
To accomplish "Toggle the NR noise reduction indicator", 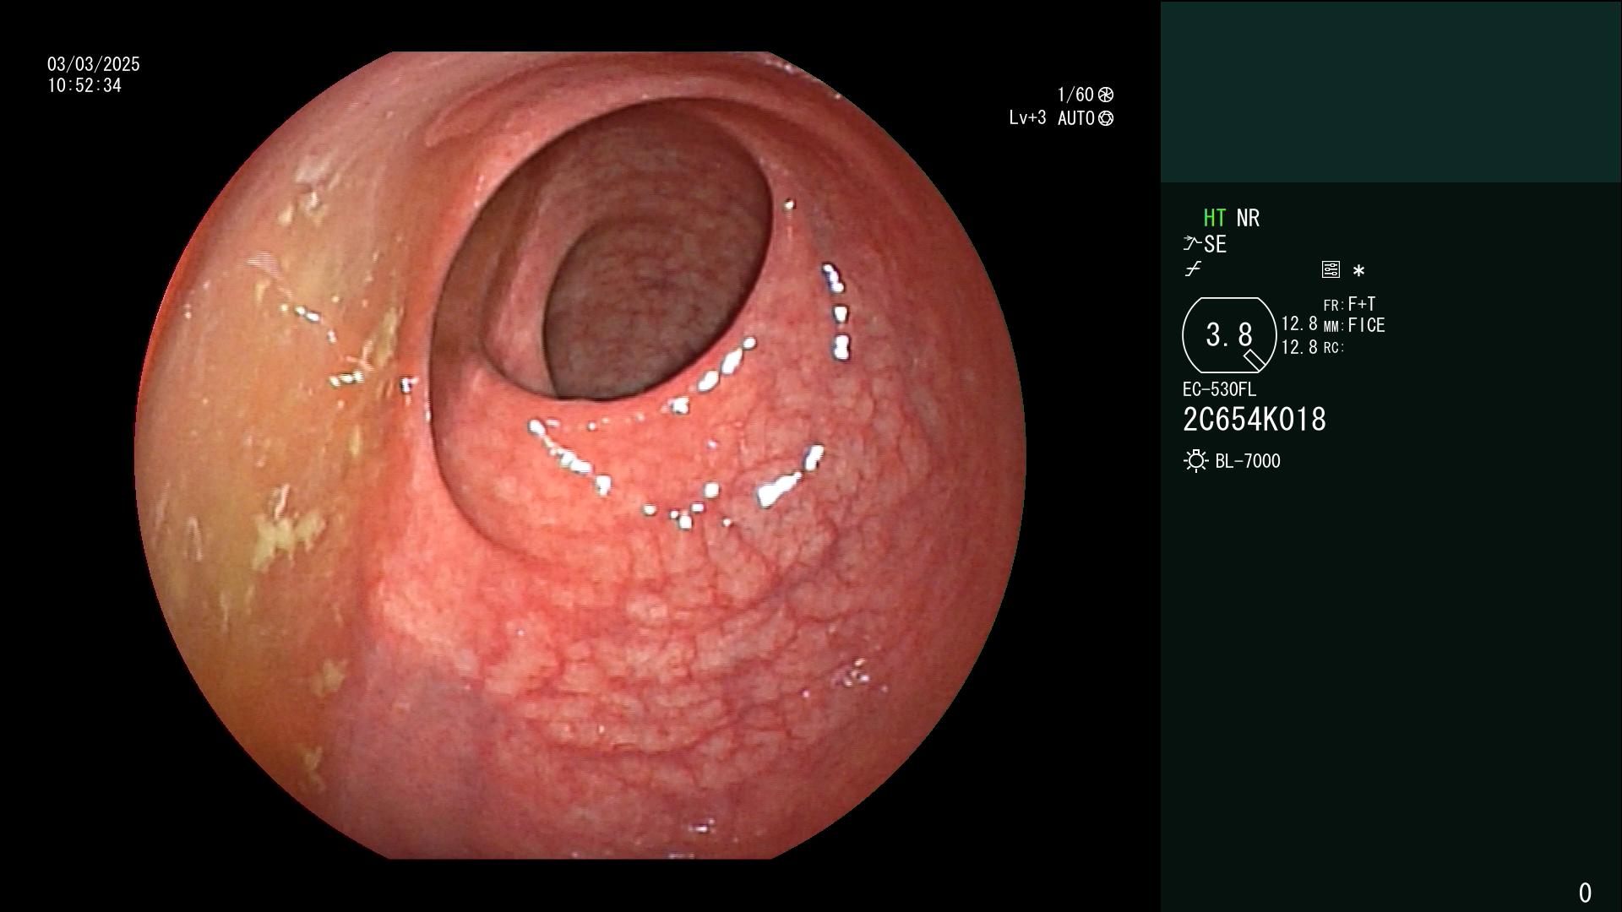I will click(x=1248, y=218).
